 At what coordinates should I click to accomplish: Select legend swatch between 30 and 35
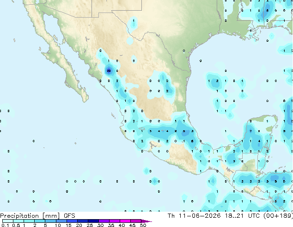[104, 221]
